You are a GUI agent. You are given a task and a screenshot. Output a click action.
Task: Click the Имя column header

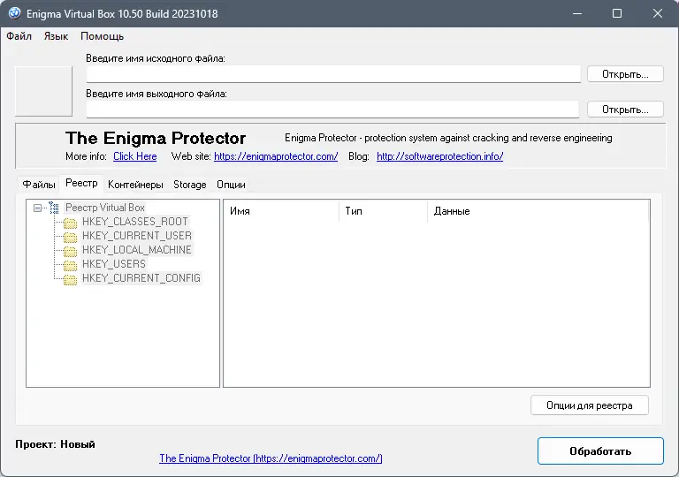pyautogui.click(x=281, y=211)
